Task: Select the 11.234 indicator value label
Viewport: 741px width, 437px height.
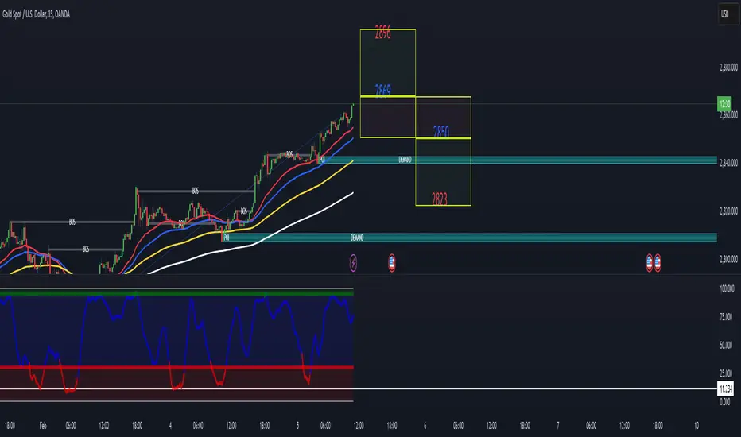Action: click(725, 389)
